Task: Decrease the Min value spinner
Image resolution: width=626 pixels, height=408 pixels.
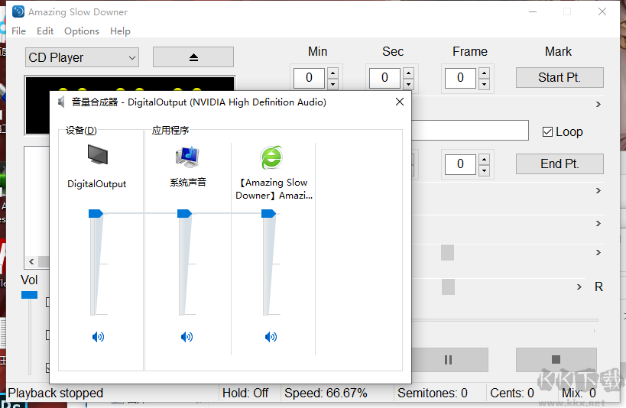Action: click(333, 84)
